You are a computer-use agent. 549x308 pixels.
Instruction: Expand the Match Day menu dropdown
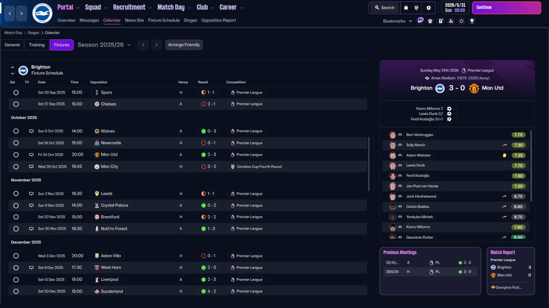189,8
